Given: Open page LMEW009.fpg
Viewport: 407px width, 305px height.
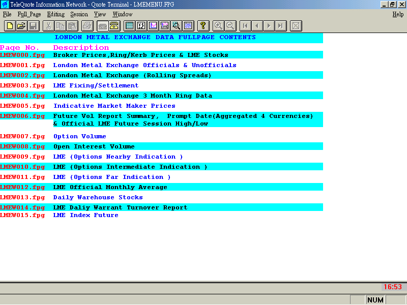Looking at the screenshot, I should pos(22,157).
